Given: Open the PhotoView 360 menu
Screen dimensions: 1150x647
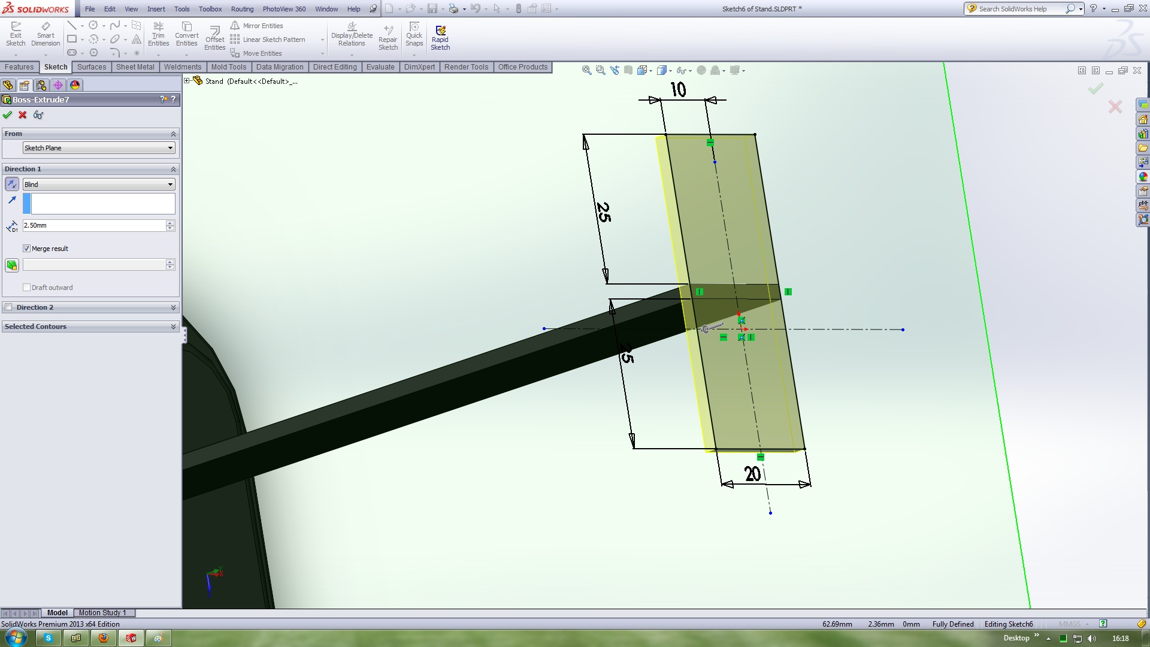Looking at the screenshot, I should [x=284, y=9].
